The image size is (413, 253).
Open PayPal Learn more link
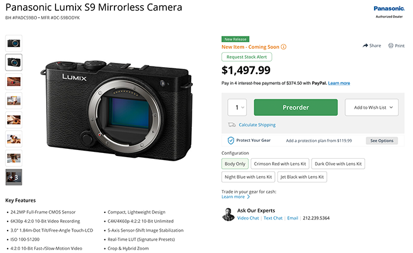click(x=339, y=83)
